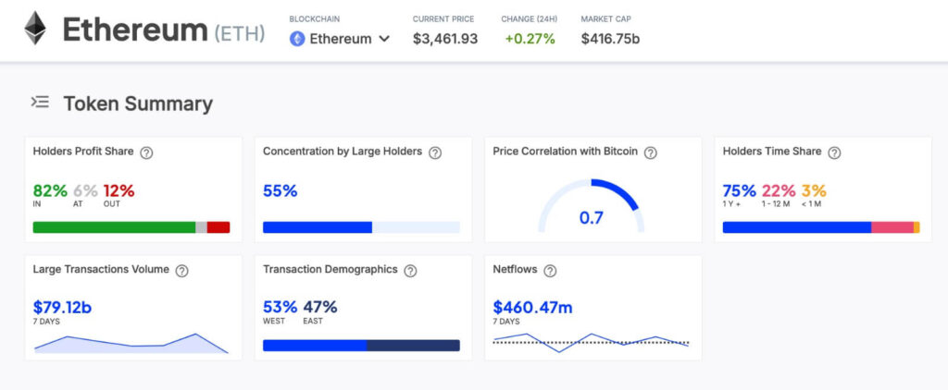
Task: Click the 75% 1Y+ holders value
Action: (740, 191)
